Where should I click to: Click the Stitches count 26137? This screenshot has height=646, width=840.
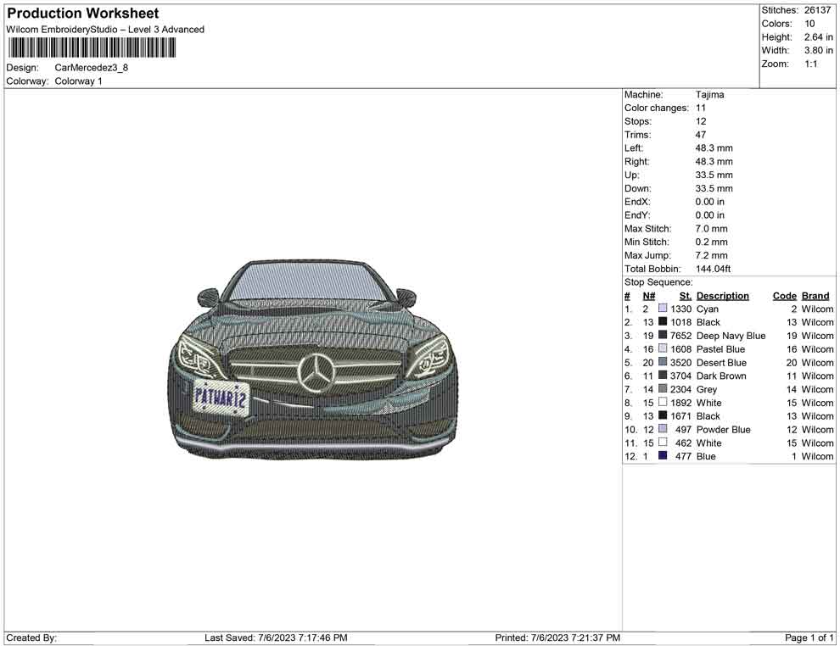click(x=817, y=10)
